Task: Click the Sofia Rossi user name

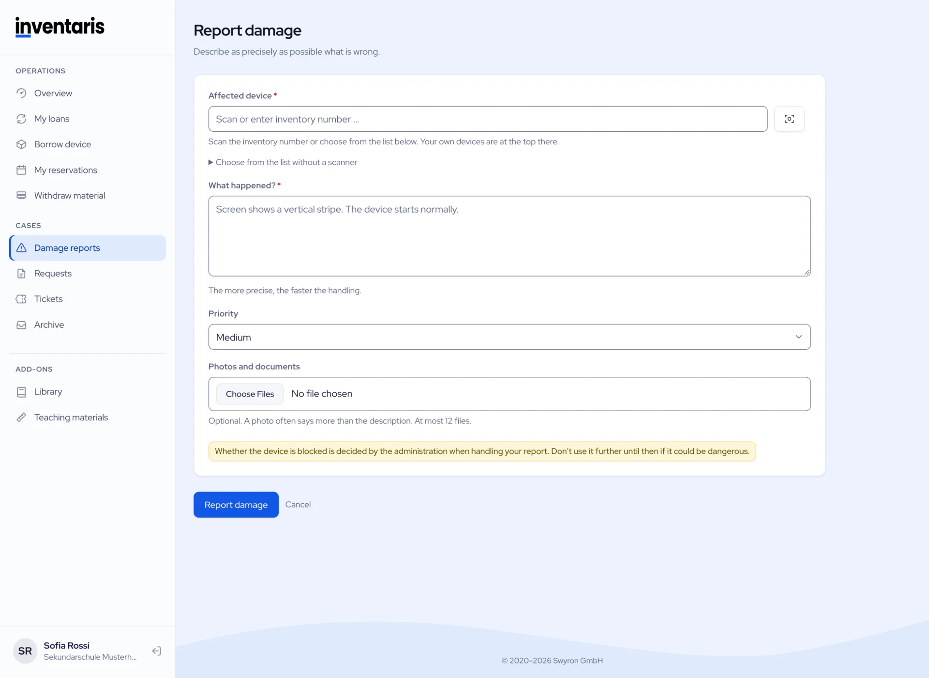Action: 66,646
